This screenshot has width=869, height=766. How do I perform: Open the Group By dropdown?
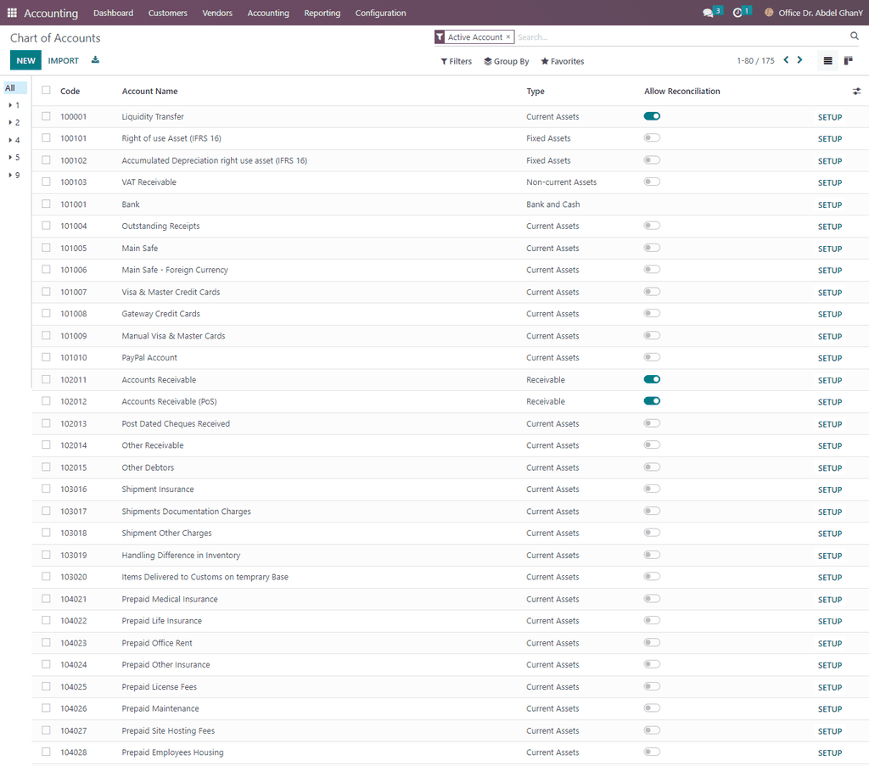click(x=506, y=61)
